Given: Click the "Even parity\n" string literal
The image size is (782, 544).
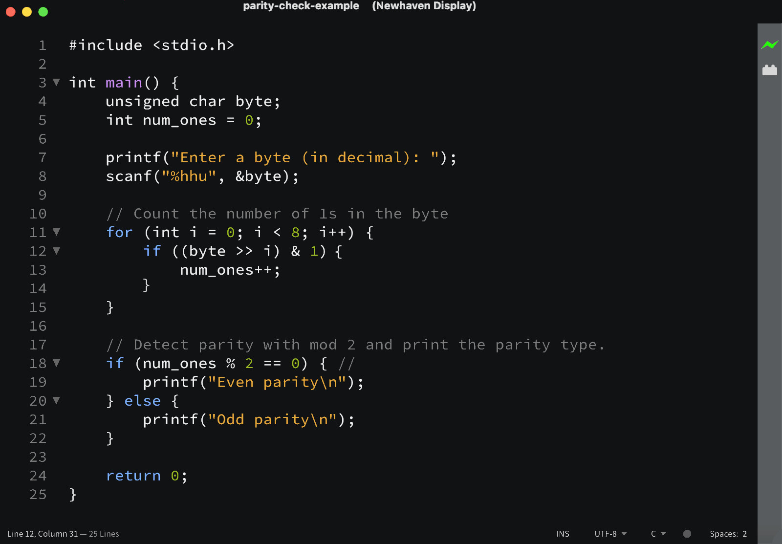Looking at the screenshot, I should 277,382.
